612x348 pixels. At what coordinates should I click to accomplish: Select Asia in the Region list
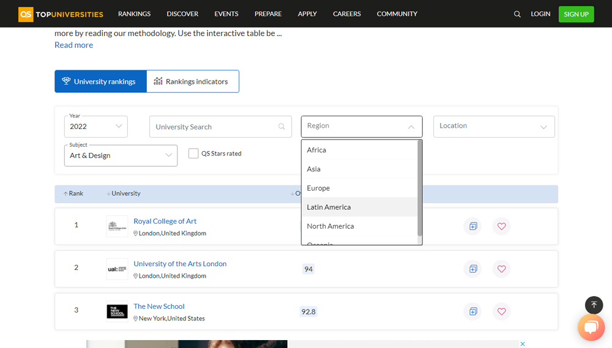359,169
